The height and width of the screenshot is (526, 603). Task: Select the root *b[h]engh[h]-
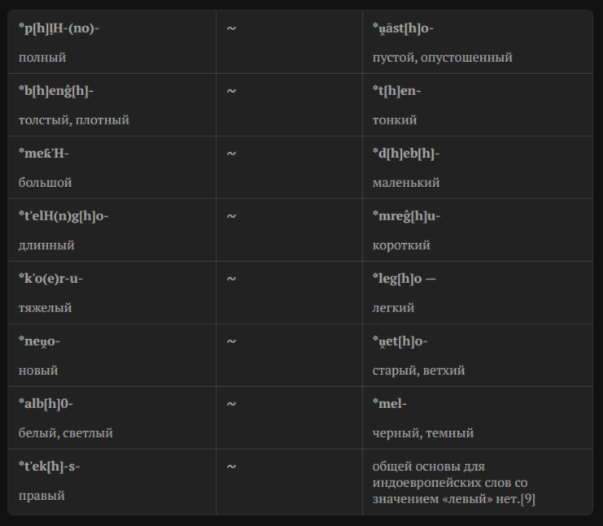(56, 91)
